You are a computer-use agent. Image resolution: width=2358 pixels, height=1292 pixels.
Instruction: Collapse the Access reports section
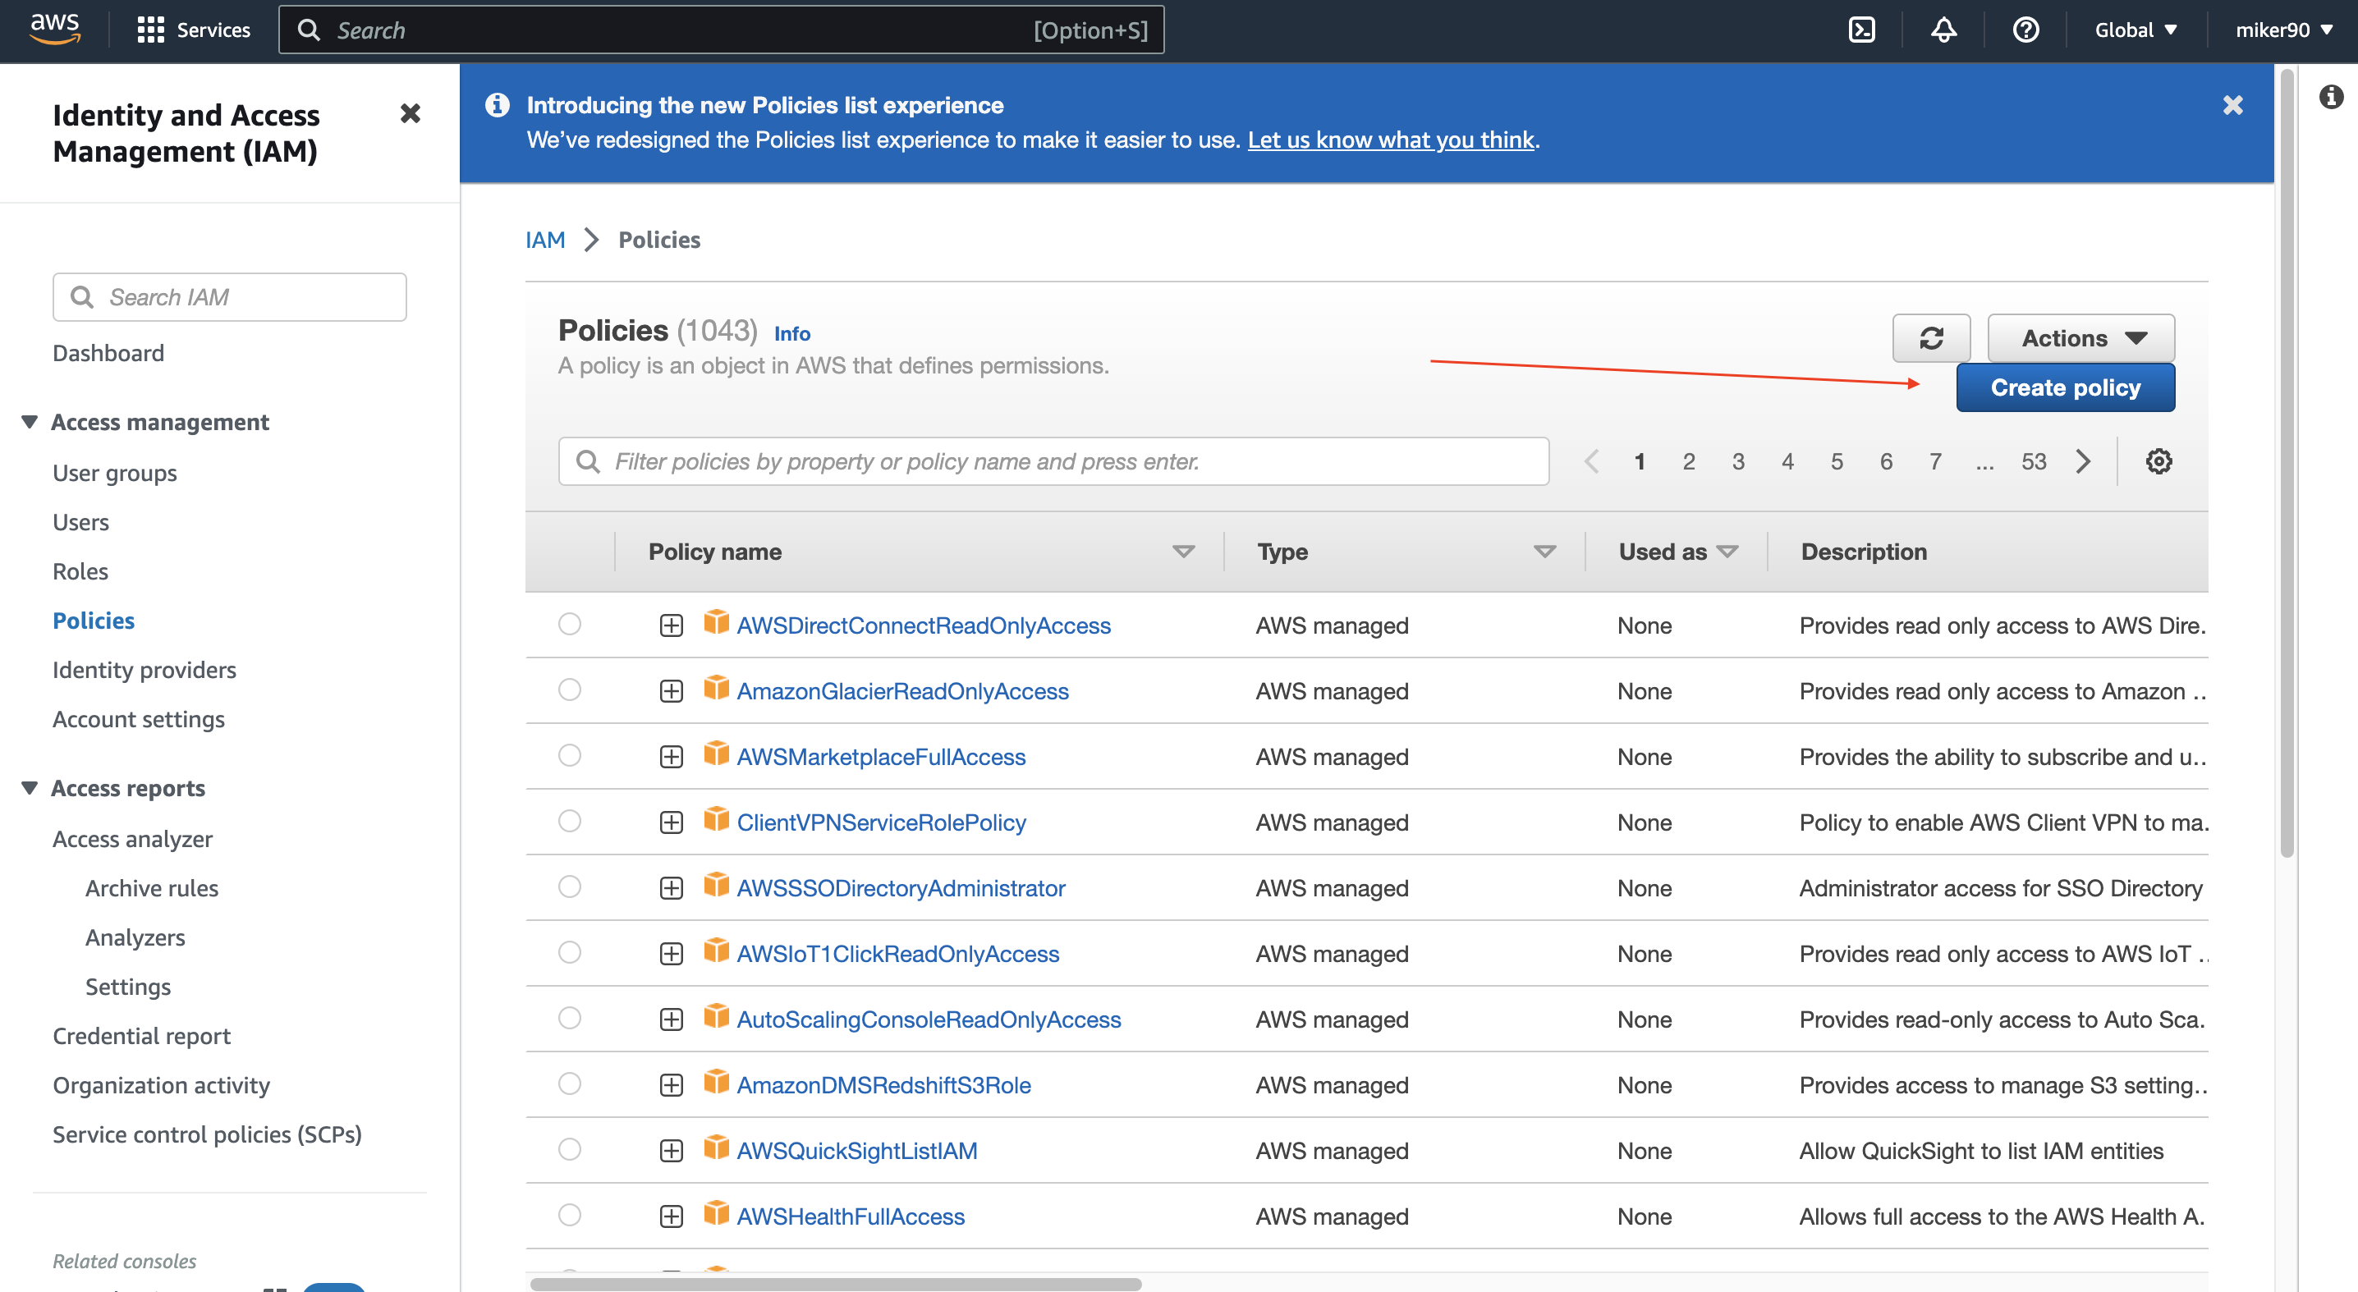30,788
